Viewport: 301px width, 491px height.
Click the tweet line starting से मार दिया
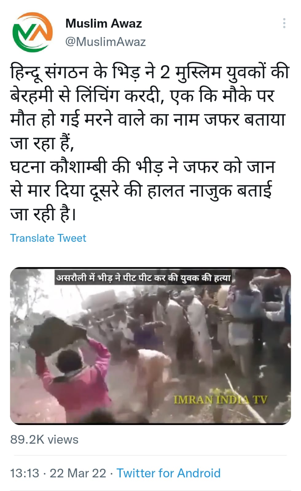click(x=141, y=191)
